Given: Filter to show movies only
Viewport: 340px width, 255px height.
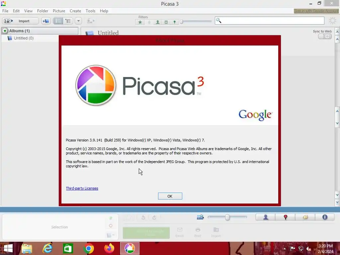Looking at the screenshot, I should point(166,22).
